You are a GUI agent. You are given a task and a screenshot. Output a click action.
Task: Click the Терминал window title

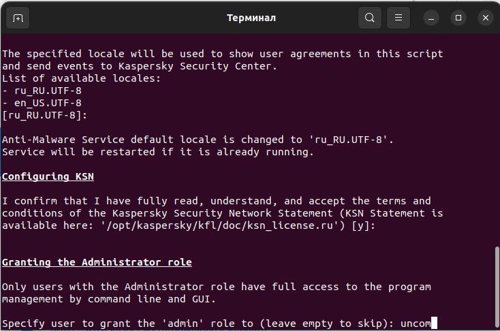tap(251, 18)
